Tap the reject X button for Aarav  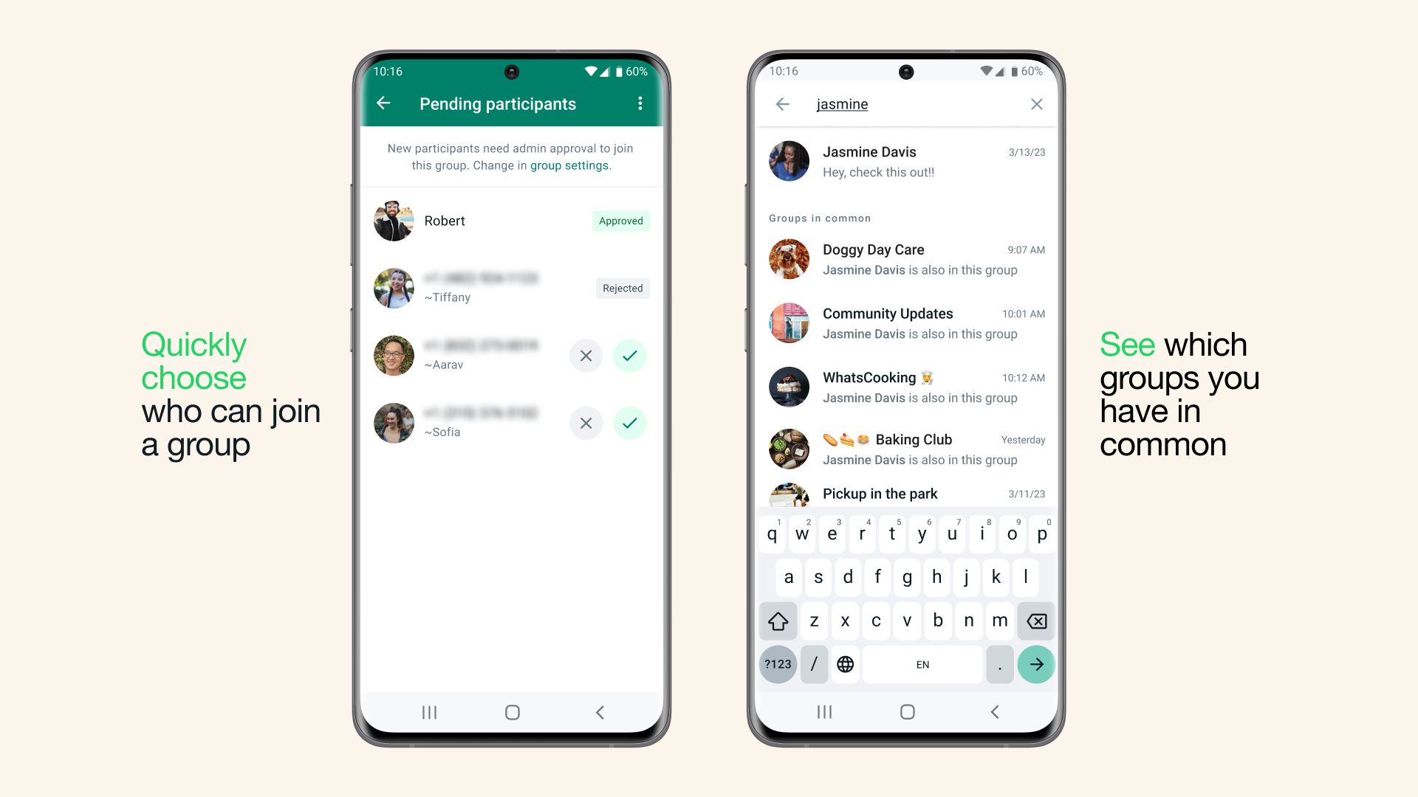[x=586, y=355]
